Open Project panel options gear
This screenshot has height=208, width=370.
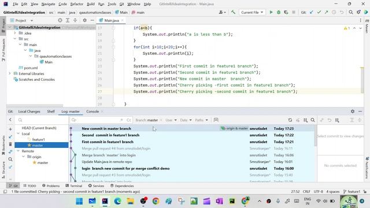84,21
